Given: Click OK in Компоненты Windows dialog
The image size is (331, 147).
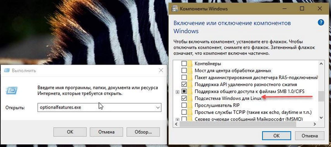Looking at the screenshot, I should (x=277, y=136).
